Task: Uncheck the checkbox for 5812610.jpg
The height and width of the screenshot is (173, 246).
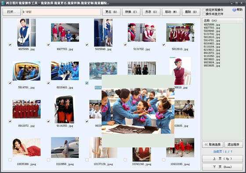Action: click(x=163, y=45)
